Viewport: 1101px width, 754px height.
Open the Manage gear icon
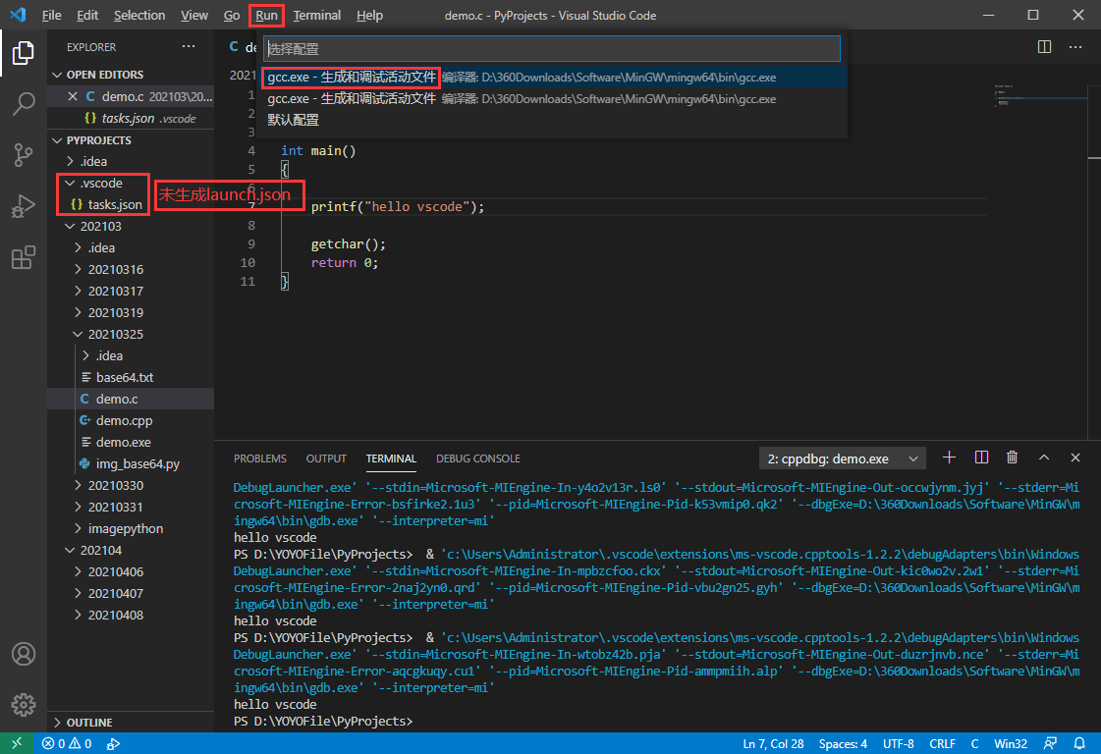(24, 704)
